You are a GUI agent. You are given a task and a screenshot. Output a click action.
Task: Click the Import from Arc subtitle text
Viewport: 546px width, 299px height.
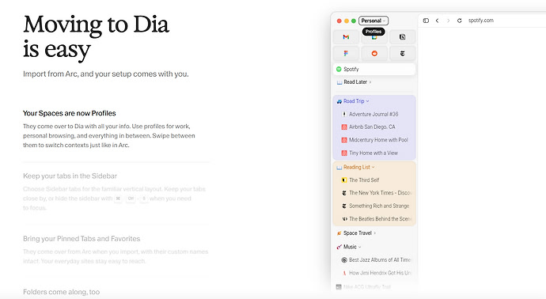pos(106,74)
